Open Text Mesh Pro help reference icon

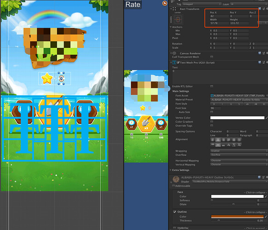260,62
